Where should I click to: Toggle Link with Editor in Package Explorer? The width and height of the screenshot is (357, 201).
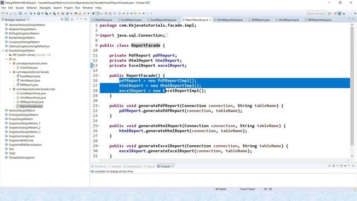pyautogui.click(x=67, y=20)
